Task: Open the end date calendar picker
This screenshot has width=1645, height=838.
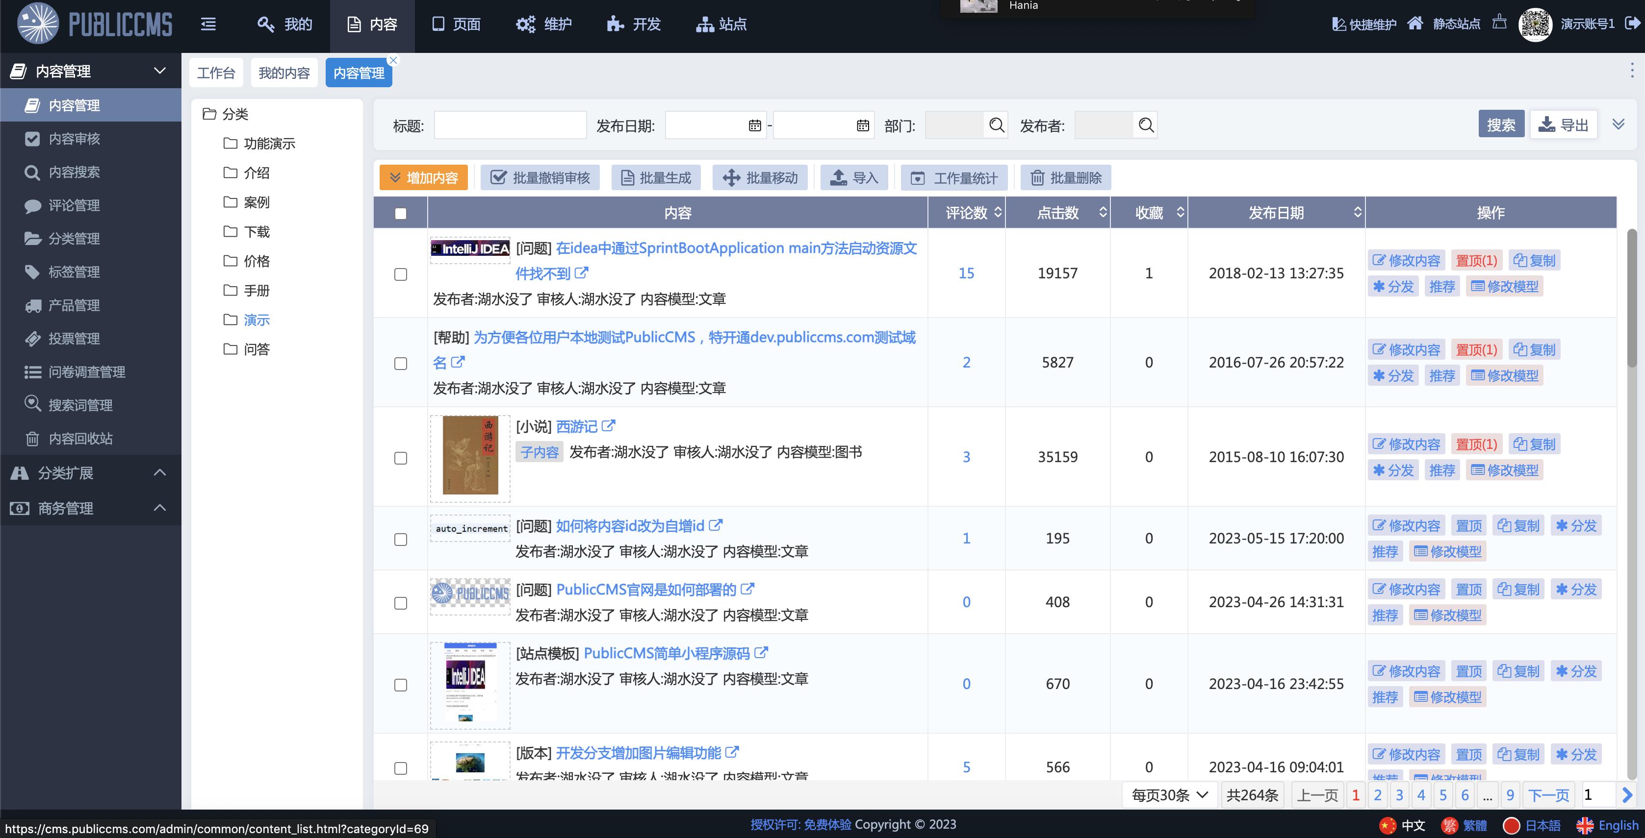Action: point(863,125)
